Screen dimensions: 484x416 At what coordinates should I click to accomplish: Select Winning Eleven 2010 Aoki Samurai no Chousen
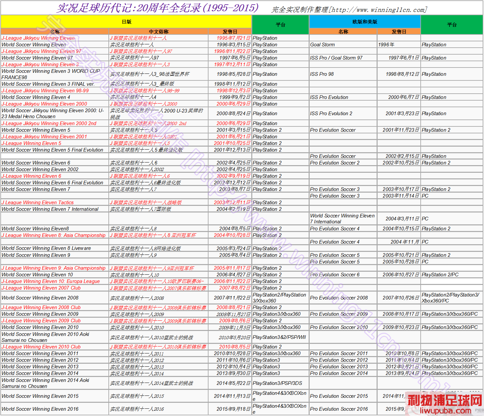[55, 337]
